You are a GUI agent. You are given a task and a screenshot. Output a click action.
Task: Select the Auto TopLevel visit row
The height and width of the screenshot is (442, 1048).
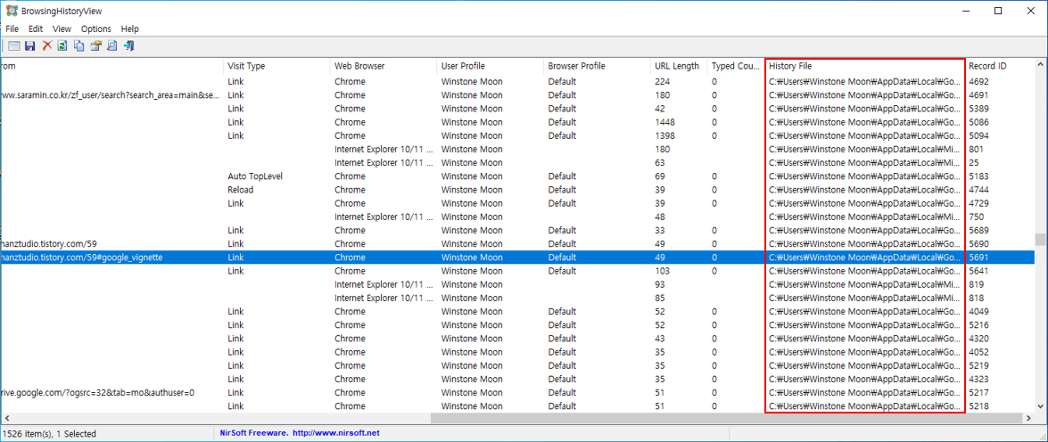[517, 176]
